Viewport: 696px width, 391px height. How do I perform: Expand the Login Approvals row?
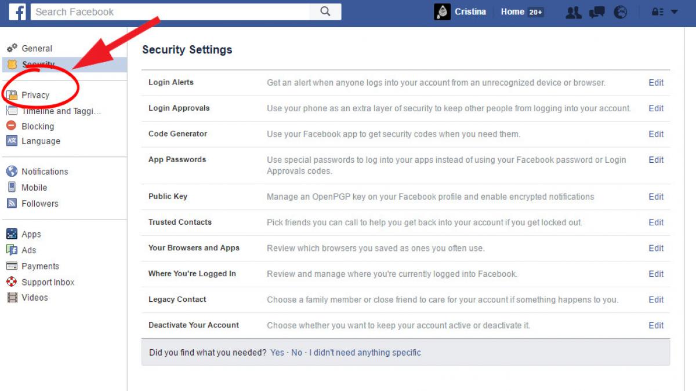pos(179,108)
